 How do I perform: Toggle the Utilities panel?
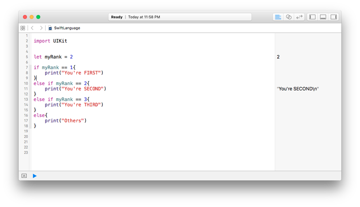pyautogui.click(x=334, y=17)
